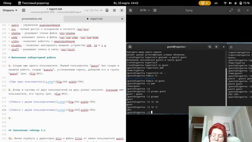This screenshot has width=252, height=142.
Task: Click the orange screen recording indicator
Action: [205, 3]
